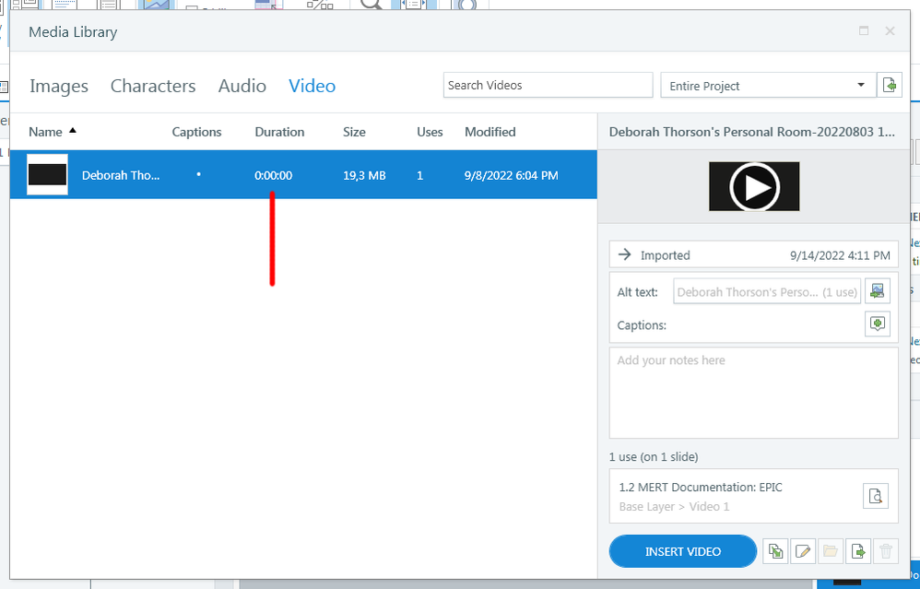Screen dimensions: 920x589
Task: Sort by the Uses column header
Action: (430, 132)
